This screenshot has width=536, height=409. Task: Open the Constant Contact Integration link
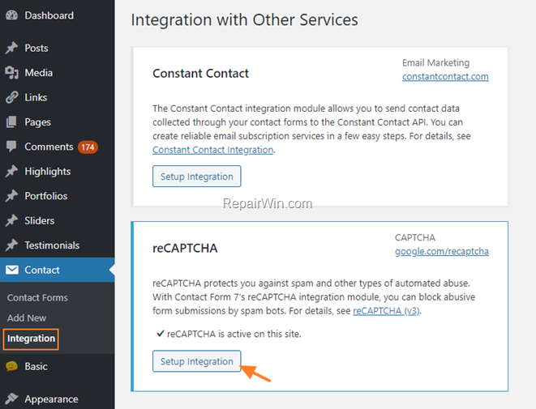[x=212, y=150]
